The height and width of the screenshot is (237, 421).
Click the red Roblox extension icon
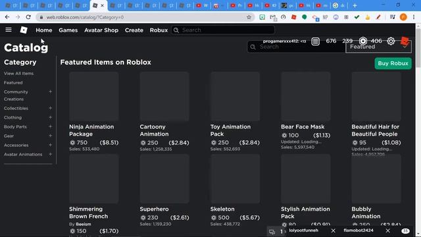(294, 17)
